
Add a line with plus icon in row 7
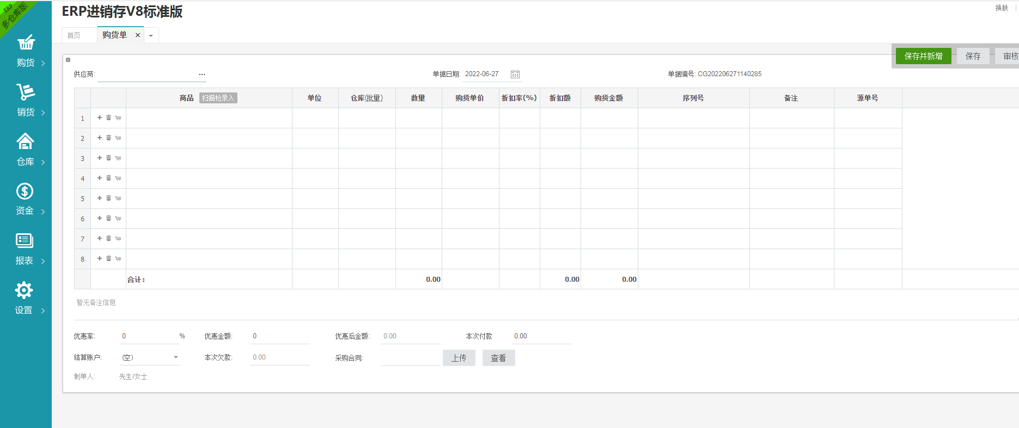[100, 238]
